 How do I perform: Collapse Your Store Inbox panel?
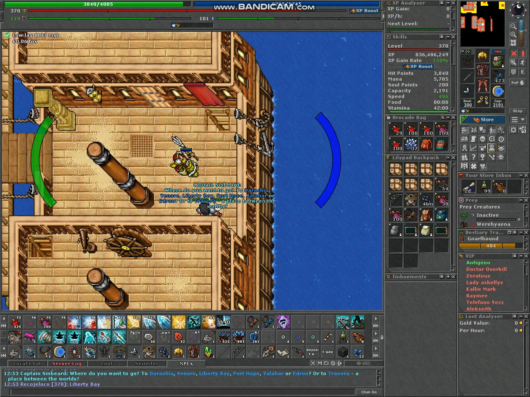(521, 175)
